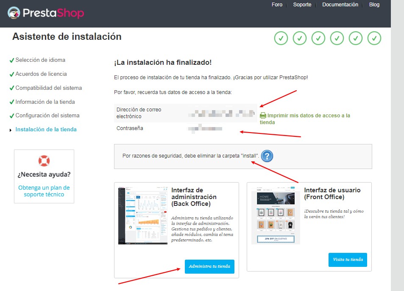404x291 pixels.
Task: Open the Foro link in the header
Action: tap(277, 5)
